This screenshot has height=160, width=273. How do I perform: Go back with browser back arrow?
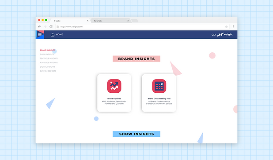click(x=39, y=27)
